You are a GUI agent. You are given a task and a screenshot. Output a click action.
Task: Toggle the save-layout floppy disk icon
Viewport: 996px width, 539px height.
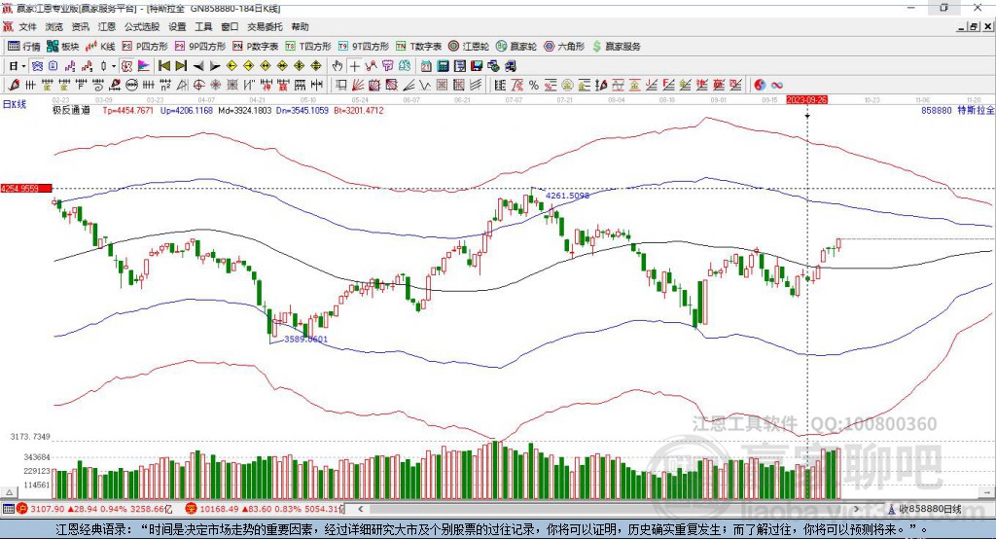(x=477, y=66)
